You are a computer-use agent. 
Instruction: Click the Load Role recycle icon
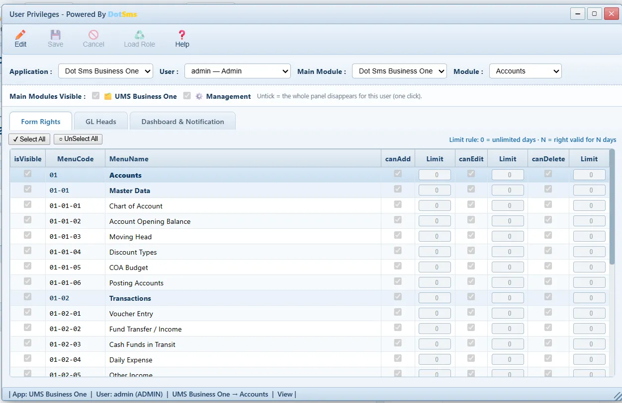pos(140,35)
